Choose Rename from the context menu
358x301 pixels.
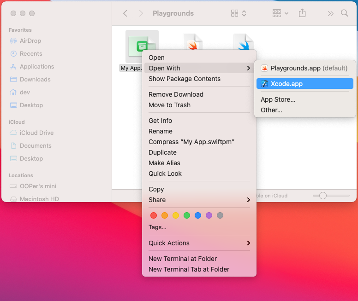coord(199,131)
